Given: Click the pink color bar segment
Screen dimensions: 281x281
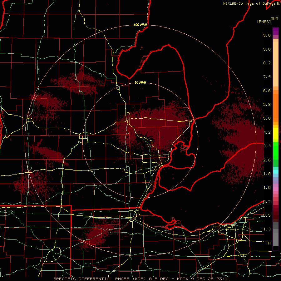Looking at the screenshot, I should (x=276, y=189).
